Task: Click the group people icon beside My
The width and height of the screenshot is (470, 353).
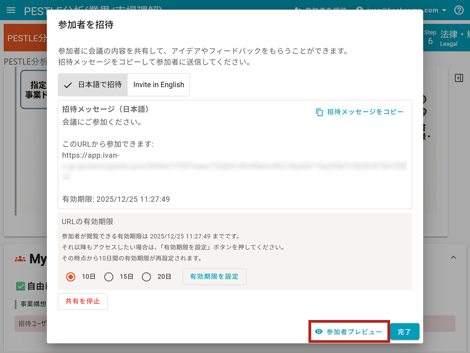Action: 20,259
